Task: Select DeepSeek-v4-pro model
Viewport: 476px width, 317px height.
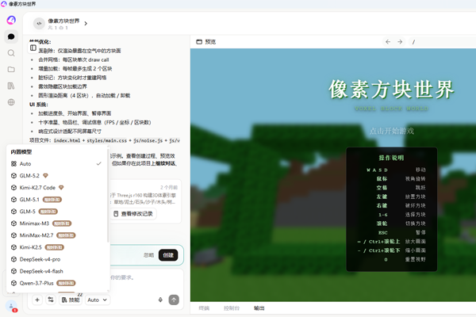Action: click(x=56, y=259)
